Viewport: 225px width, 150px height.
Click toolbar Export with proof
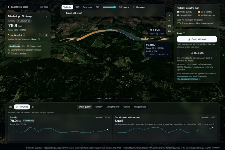[72, 13]
